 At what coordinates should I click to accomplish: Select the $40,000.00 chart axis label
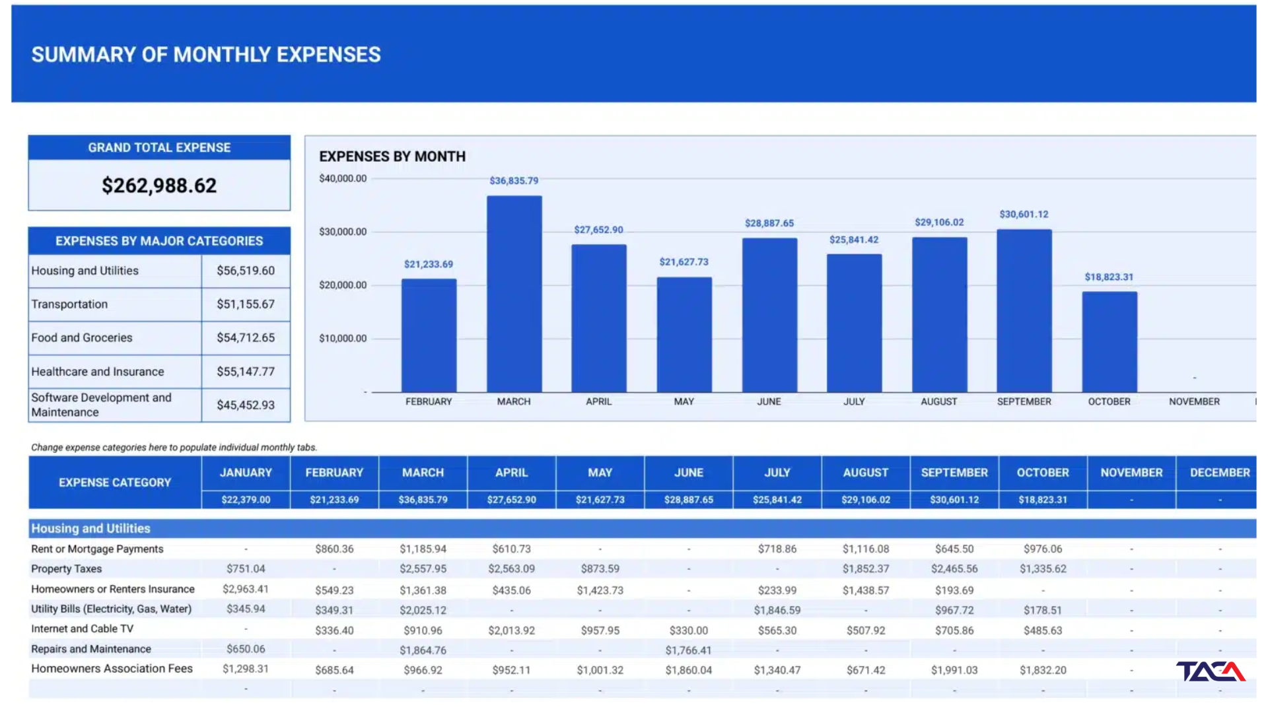point(343,178)
